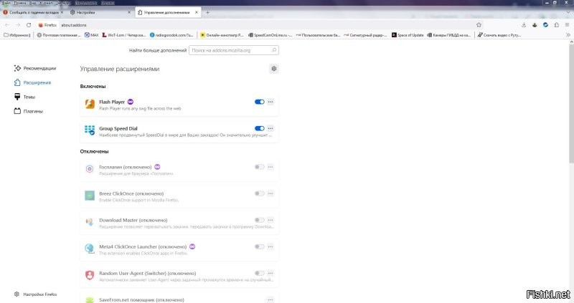Disable the Flash Player extension toggle
This screenshot has width=574, height=303.
click(x=260, y=102)
